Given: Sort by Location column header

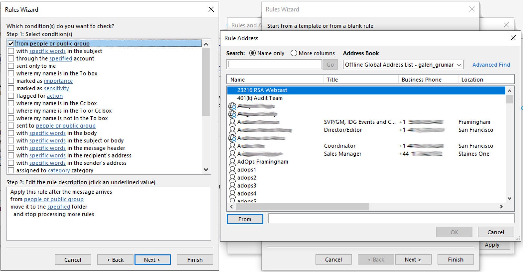Looking at the screenshot, I should pyautogui.click(x=486, y=80).
